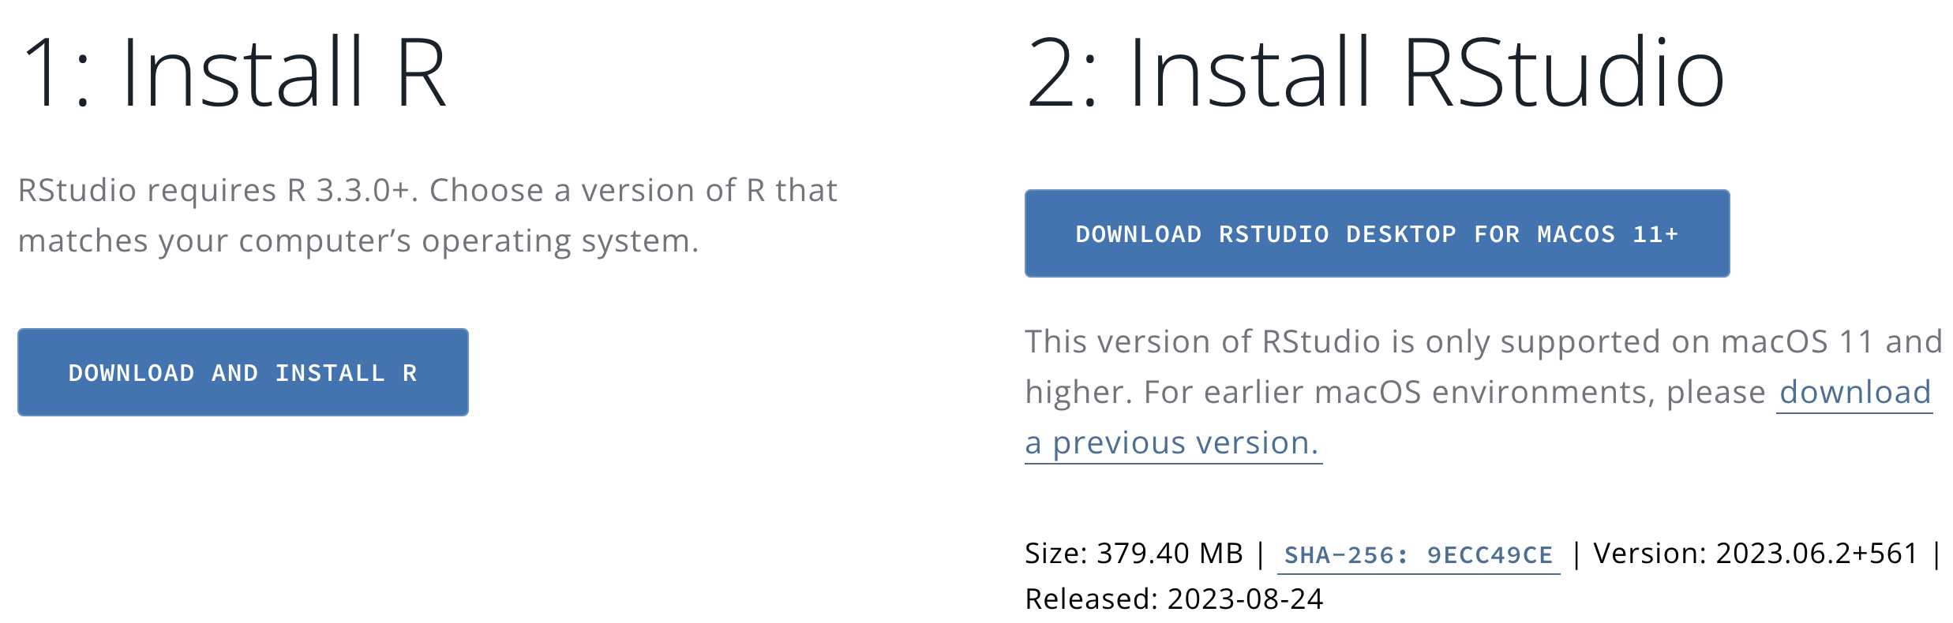This screenshot has height=623, width=1953.
Task: Select the 2: Install RStudio heading
Action: coord(1374,73)
